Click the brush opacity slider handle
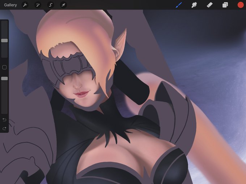This screenshot has height=184, width=246. pos(4,79)
